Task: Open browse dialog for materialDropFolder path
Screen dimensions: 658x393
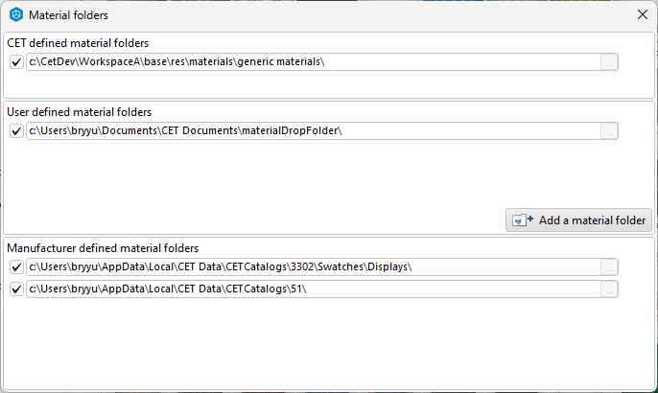Action: (609, 131)
